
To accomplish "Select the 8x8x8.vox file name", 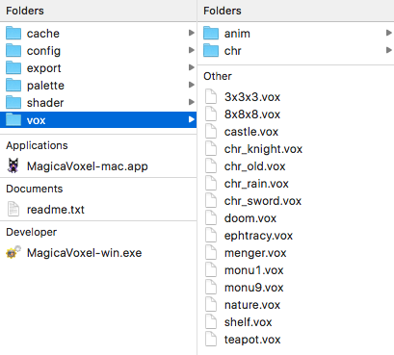I will (252, 114).
